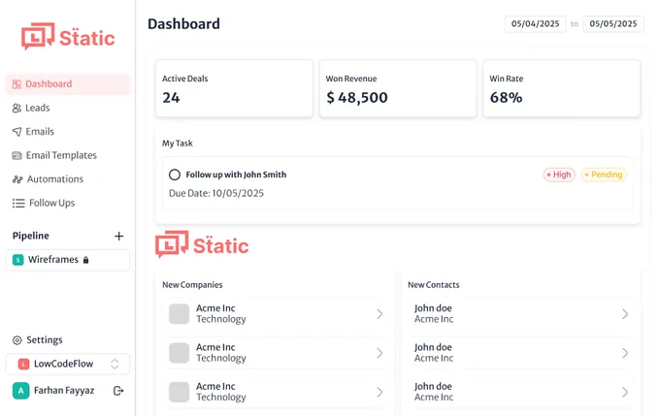This screenshot has width=660, height=416.
Task: Open second Acme Inc company via chevron
Action: [x=379, y=353]
